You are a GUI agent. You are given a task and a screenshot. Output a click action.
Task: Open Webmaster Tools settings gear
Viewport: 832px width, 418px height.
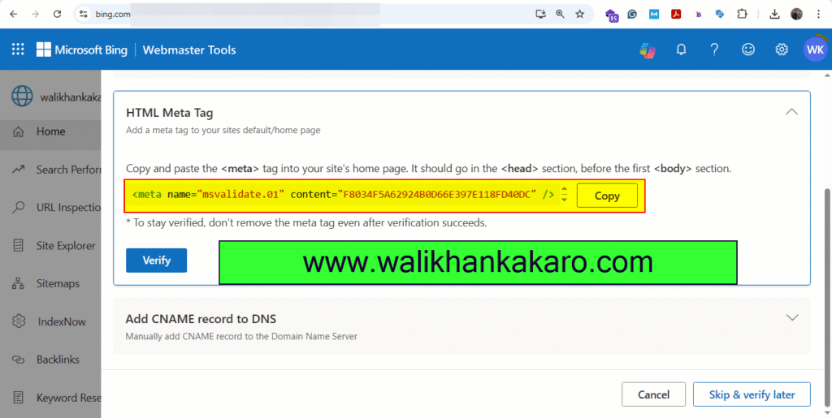pyautogui.click(x=782, y=50)
